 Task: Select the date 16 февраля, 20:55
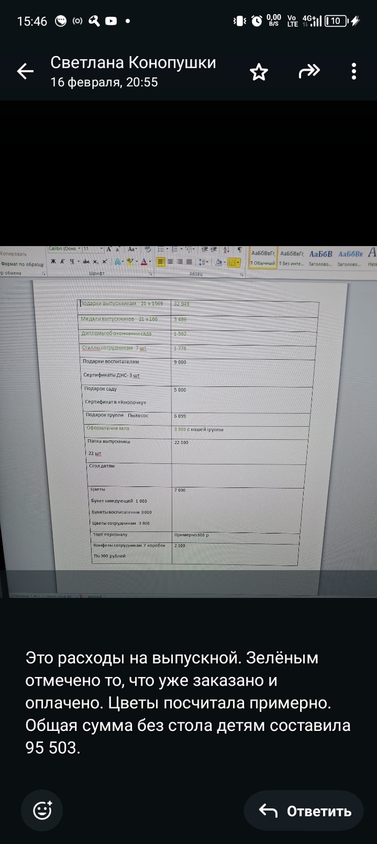pos(104,82)
